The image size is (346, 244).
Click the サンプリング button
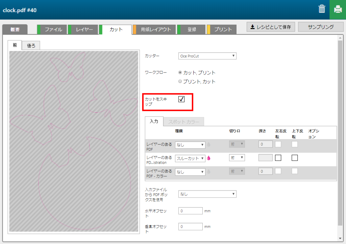tap(321, 27)
